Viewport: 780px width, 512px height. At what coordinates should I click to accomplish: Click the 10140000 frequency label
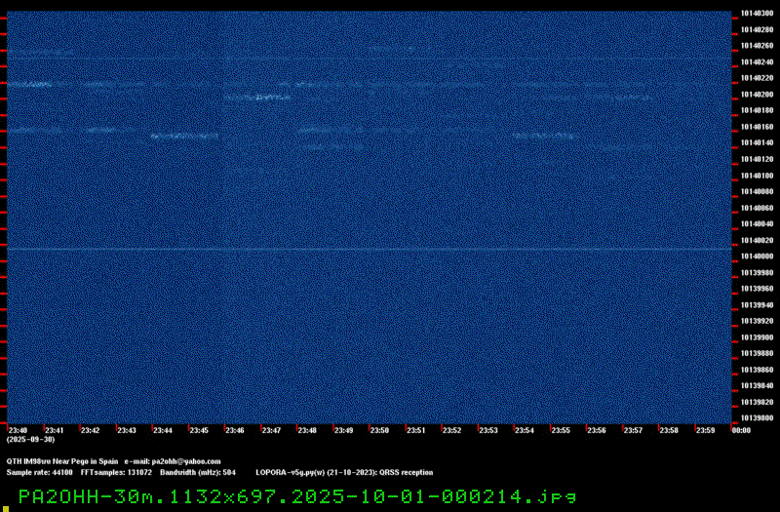coord(757,256)
